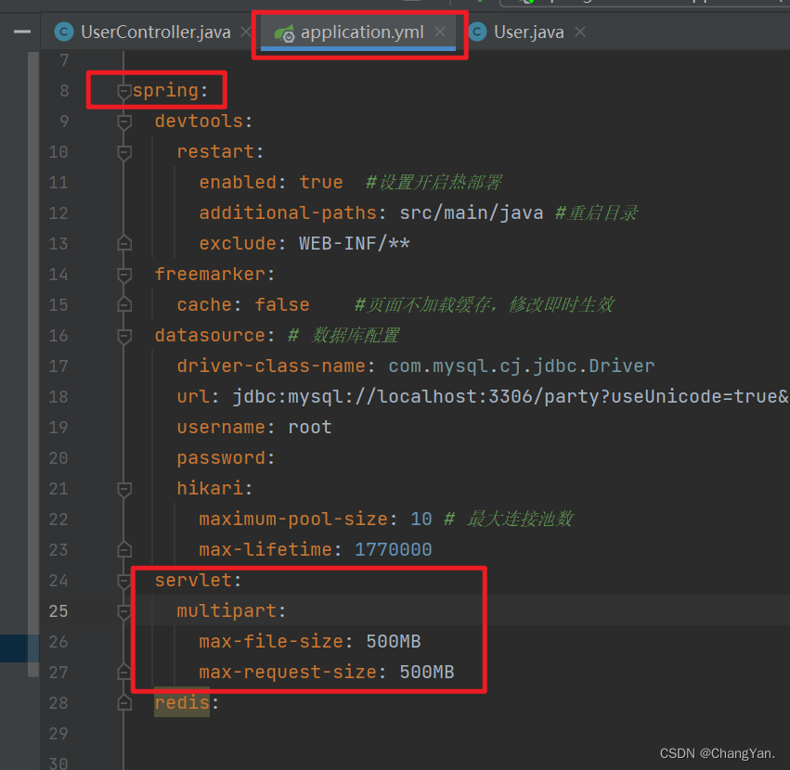Collapse the spring block at line 8
This screenshot has width=790, height=770.
tap(123, 90)
